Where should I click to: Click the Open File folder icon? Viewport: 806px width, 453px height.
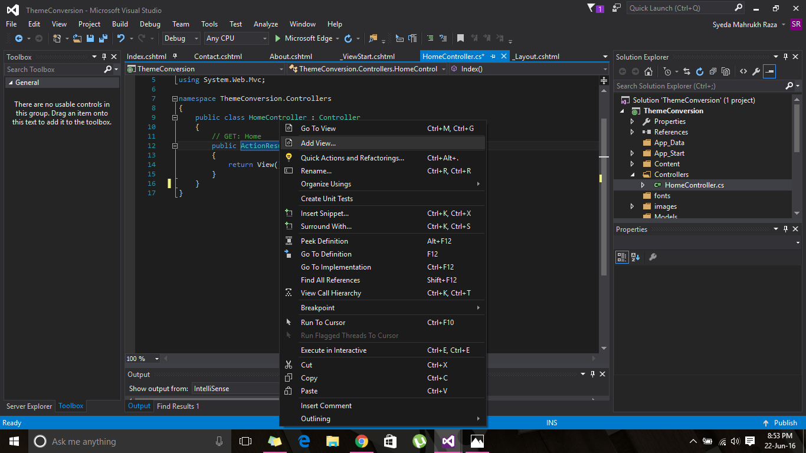pos(77,38)
